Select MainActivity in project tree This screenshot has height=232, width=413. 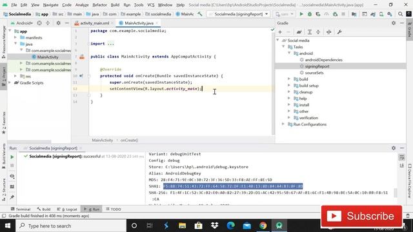[x=47, y=57]
